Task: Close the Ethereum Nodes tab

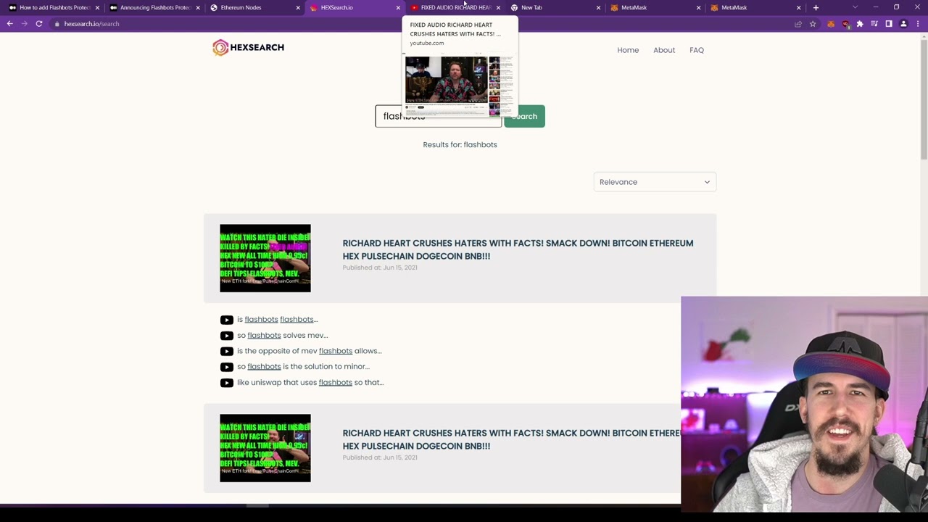Action: point(297,7)
